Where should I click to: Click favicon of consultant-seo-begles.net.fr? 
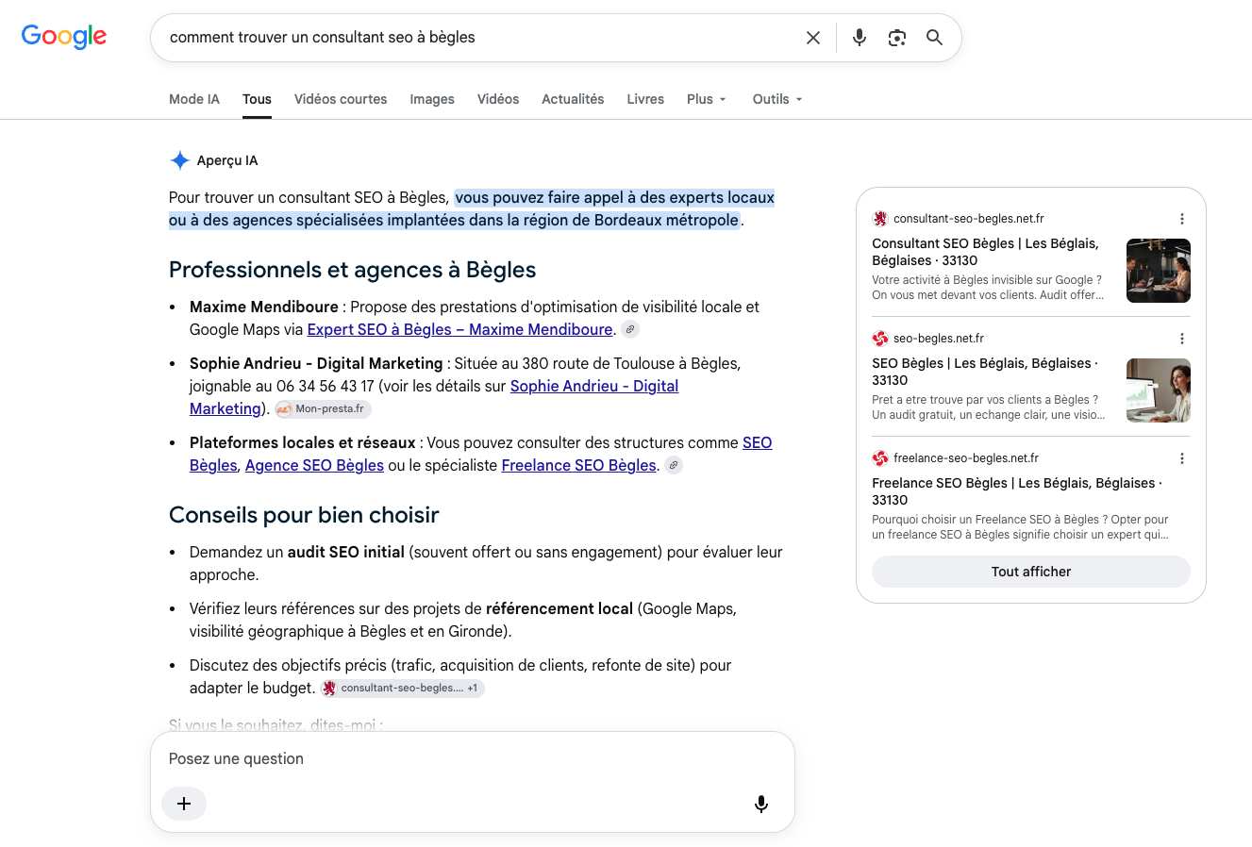(880, 219)
